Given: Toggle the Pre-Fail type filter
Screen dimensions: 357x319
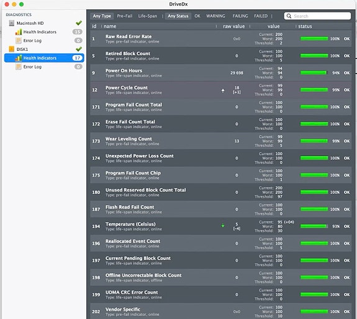Looking at the screenshot, I should [x=125, y=16].
